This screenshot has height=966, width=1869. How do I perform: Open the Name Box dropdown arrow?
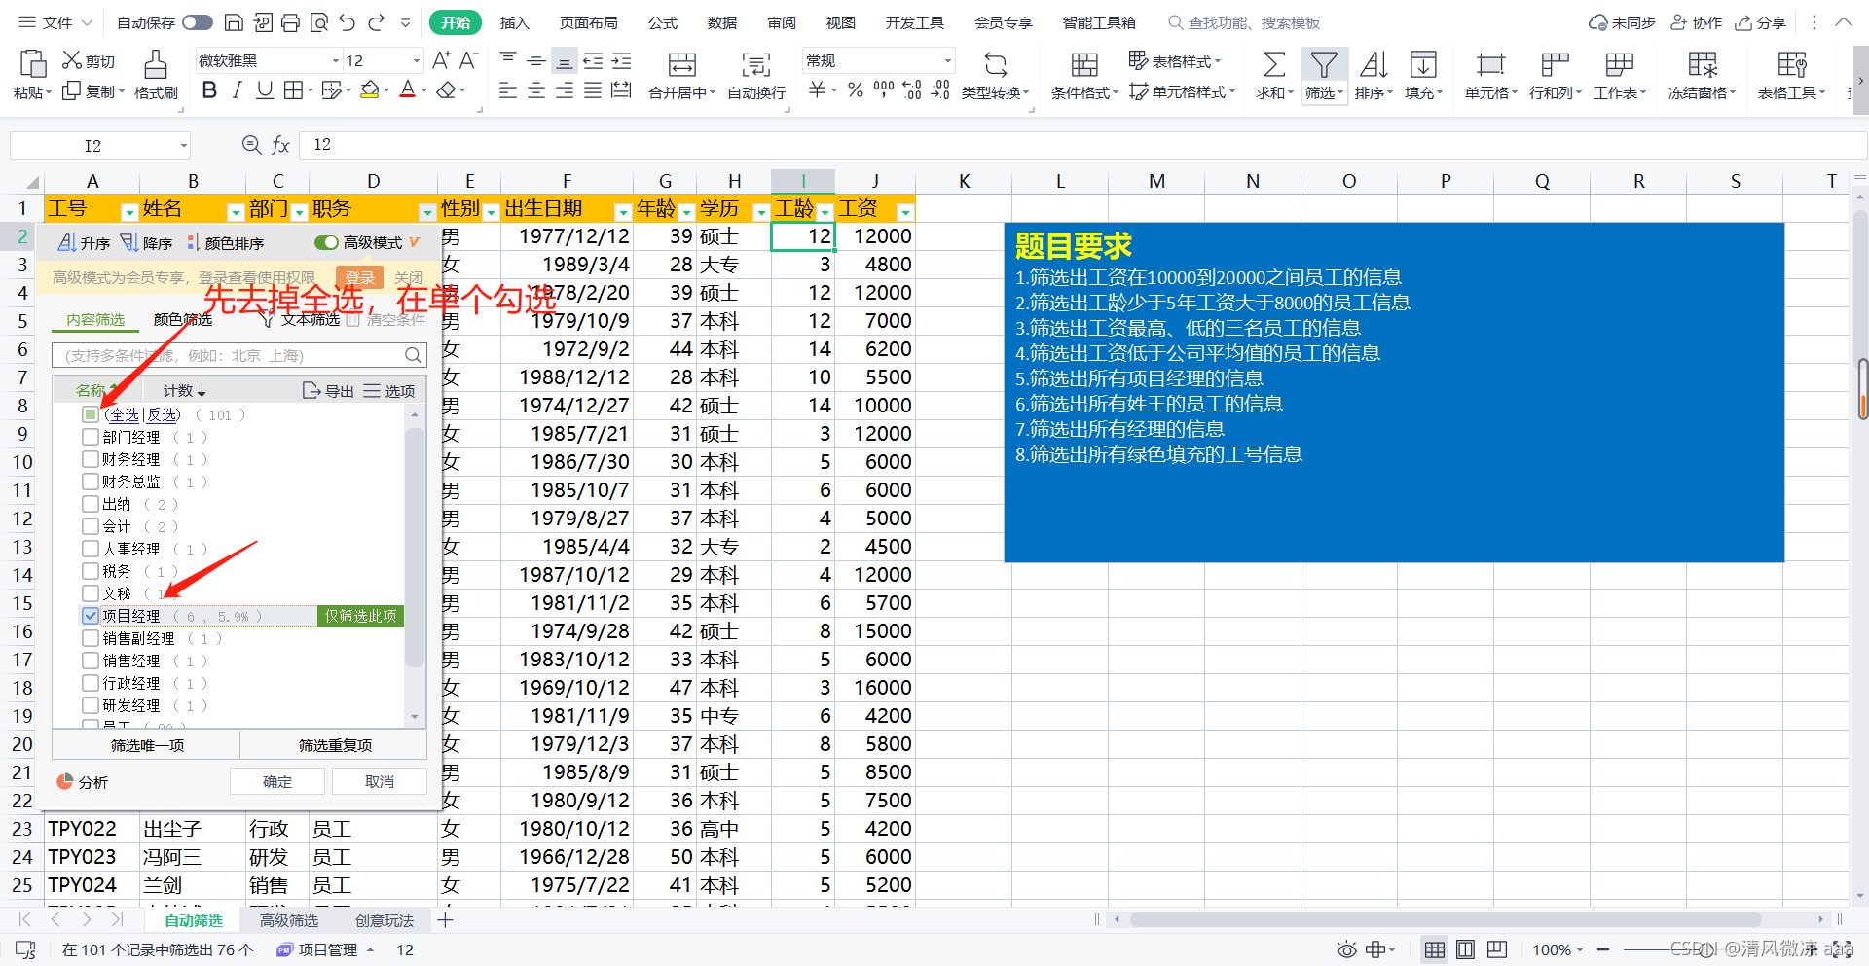[x=183, y=146]
